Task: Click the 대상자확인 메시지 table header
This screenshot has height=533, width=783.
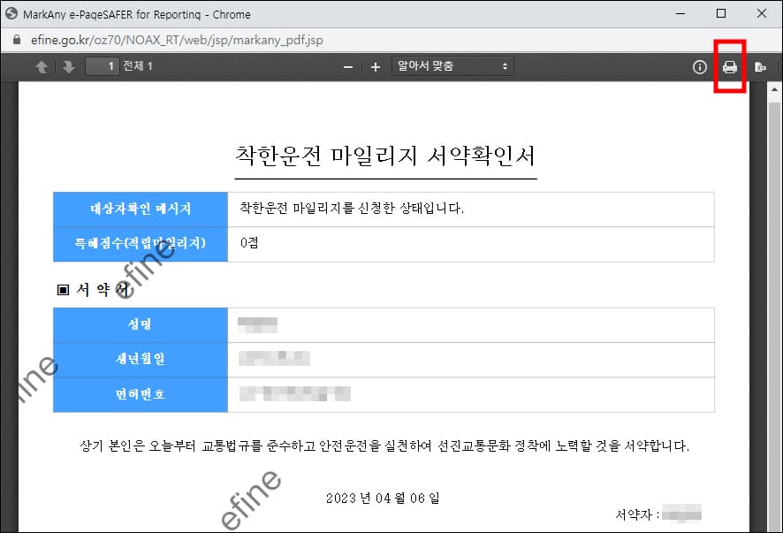Action: tap(140, 209)
